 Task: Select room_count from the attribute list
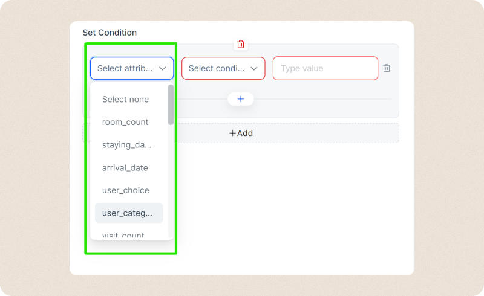(125, 122)
